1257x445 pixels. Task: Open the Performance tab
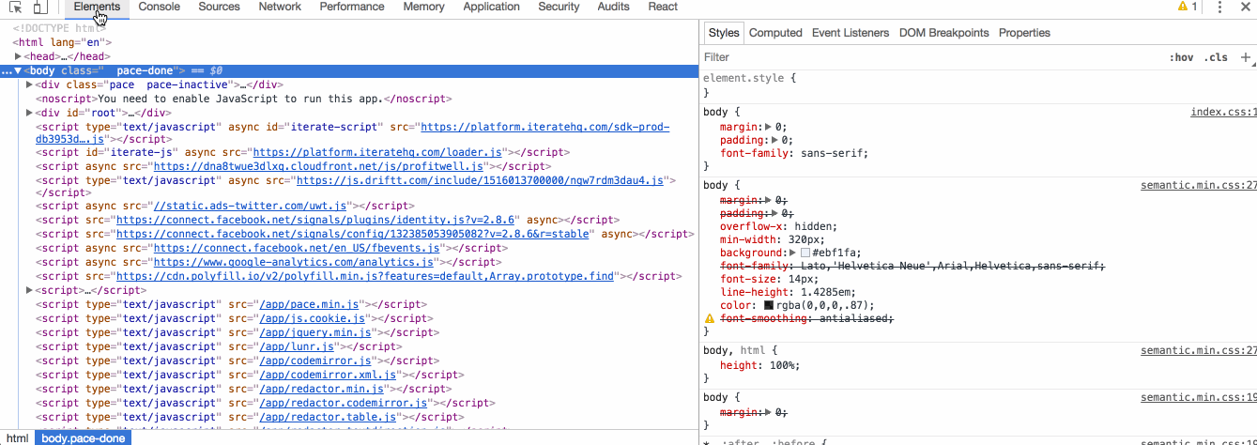click(352, 7)
